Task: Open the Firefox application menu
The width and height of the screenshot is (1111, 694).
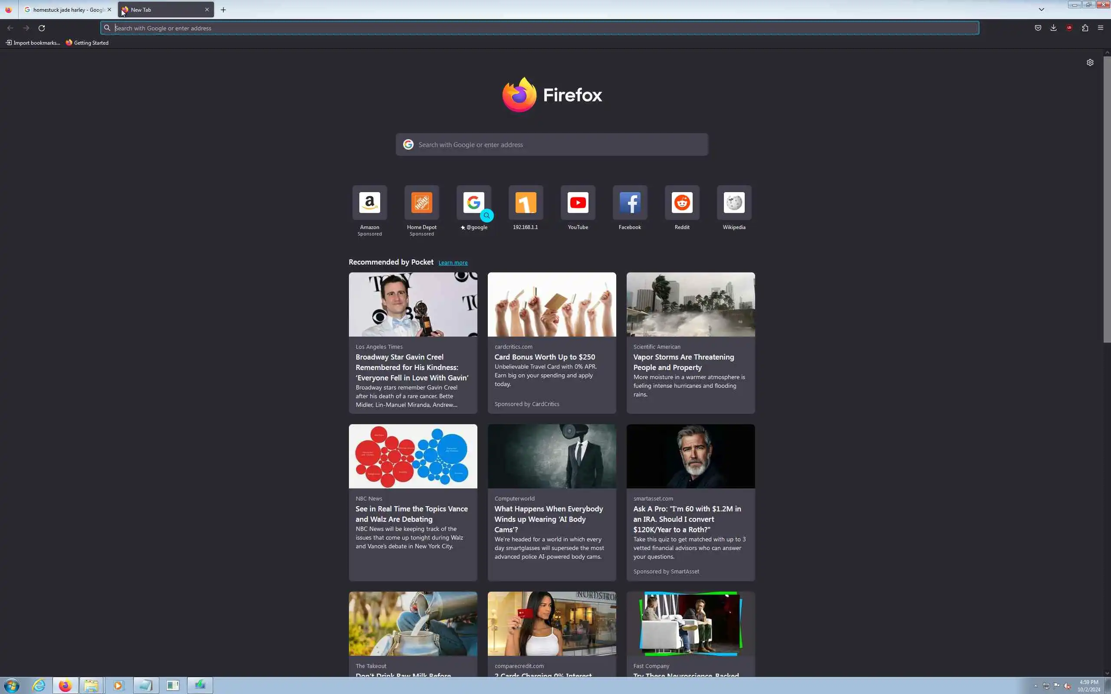Action: coord(1101,28)
